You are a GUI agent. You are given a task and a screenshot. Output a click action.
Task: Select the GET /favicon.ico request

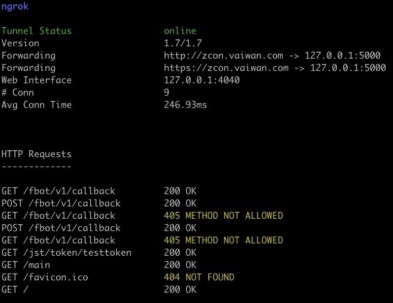click(45, 277)
